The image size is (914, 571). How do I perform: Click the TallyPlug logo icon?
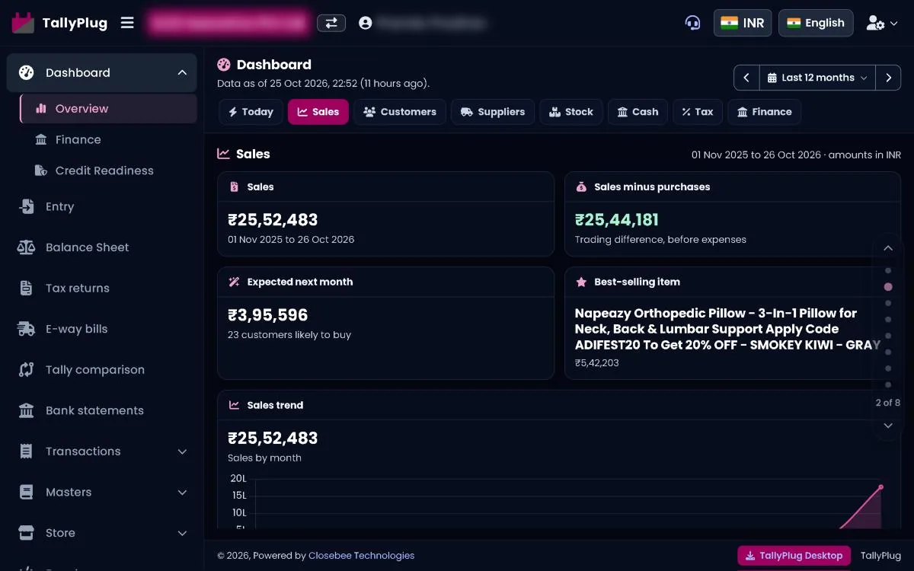23,23
